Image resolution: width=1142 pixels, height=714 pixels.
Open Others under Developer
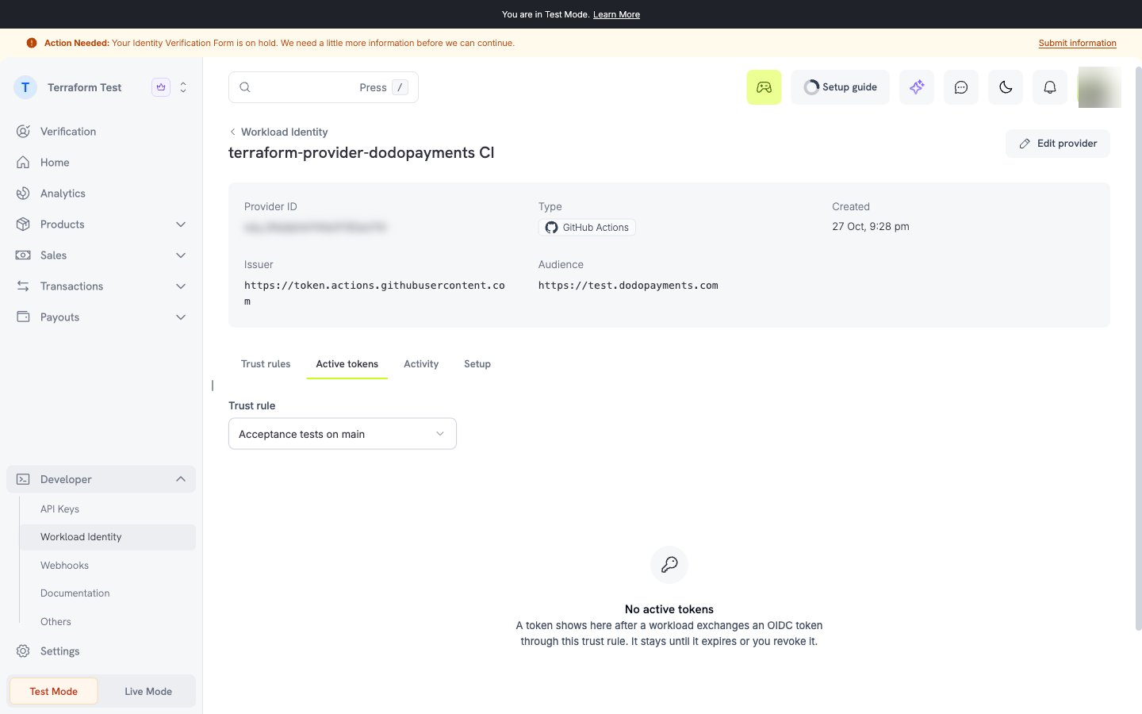tap(56, 622)
